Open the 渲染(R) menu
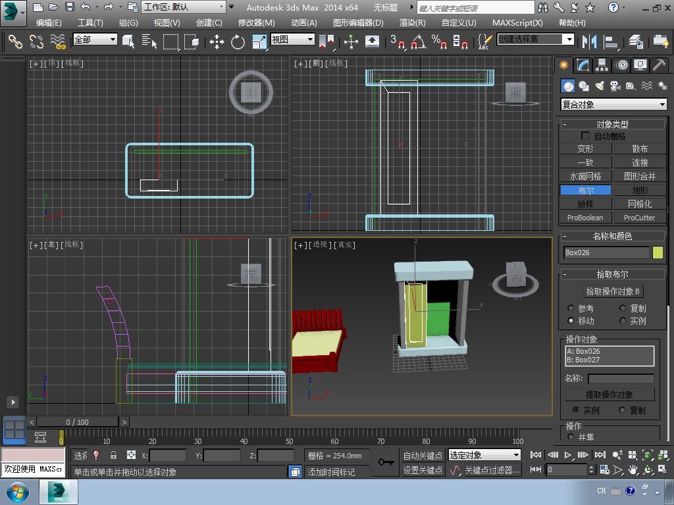674x505 pixels. tap(412, 22)
